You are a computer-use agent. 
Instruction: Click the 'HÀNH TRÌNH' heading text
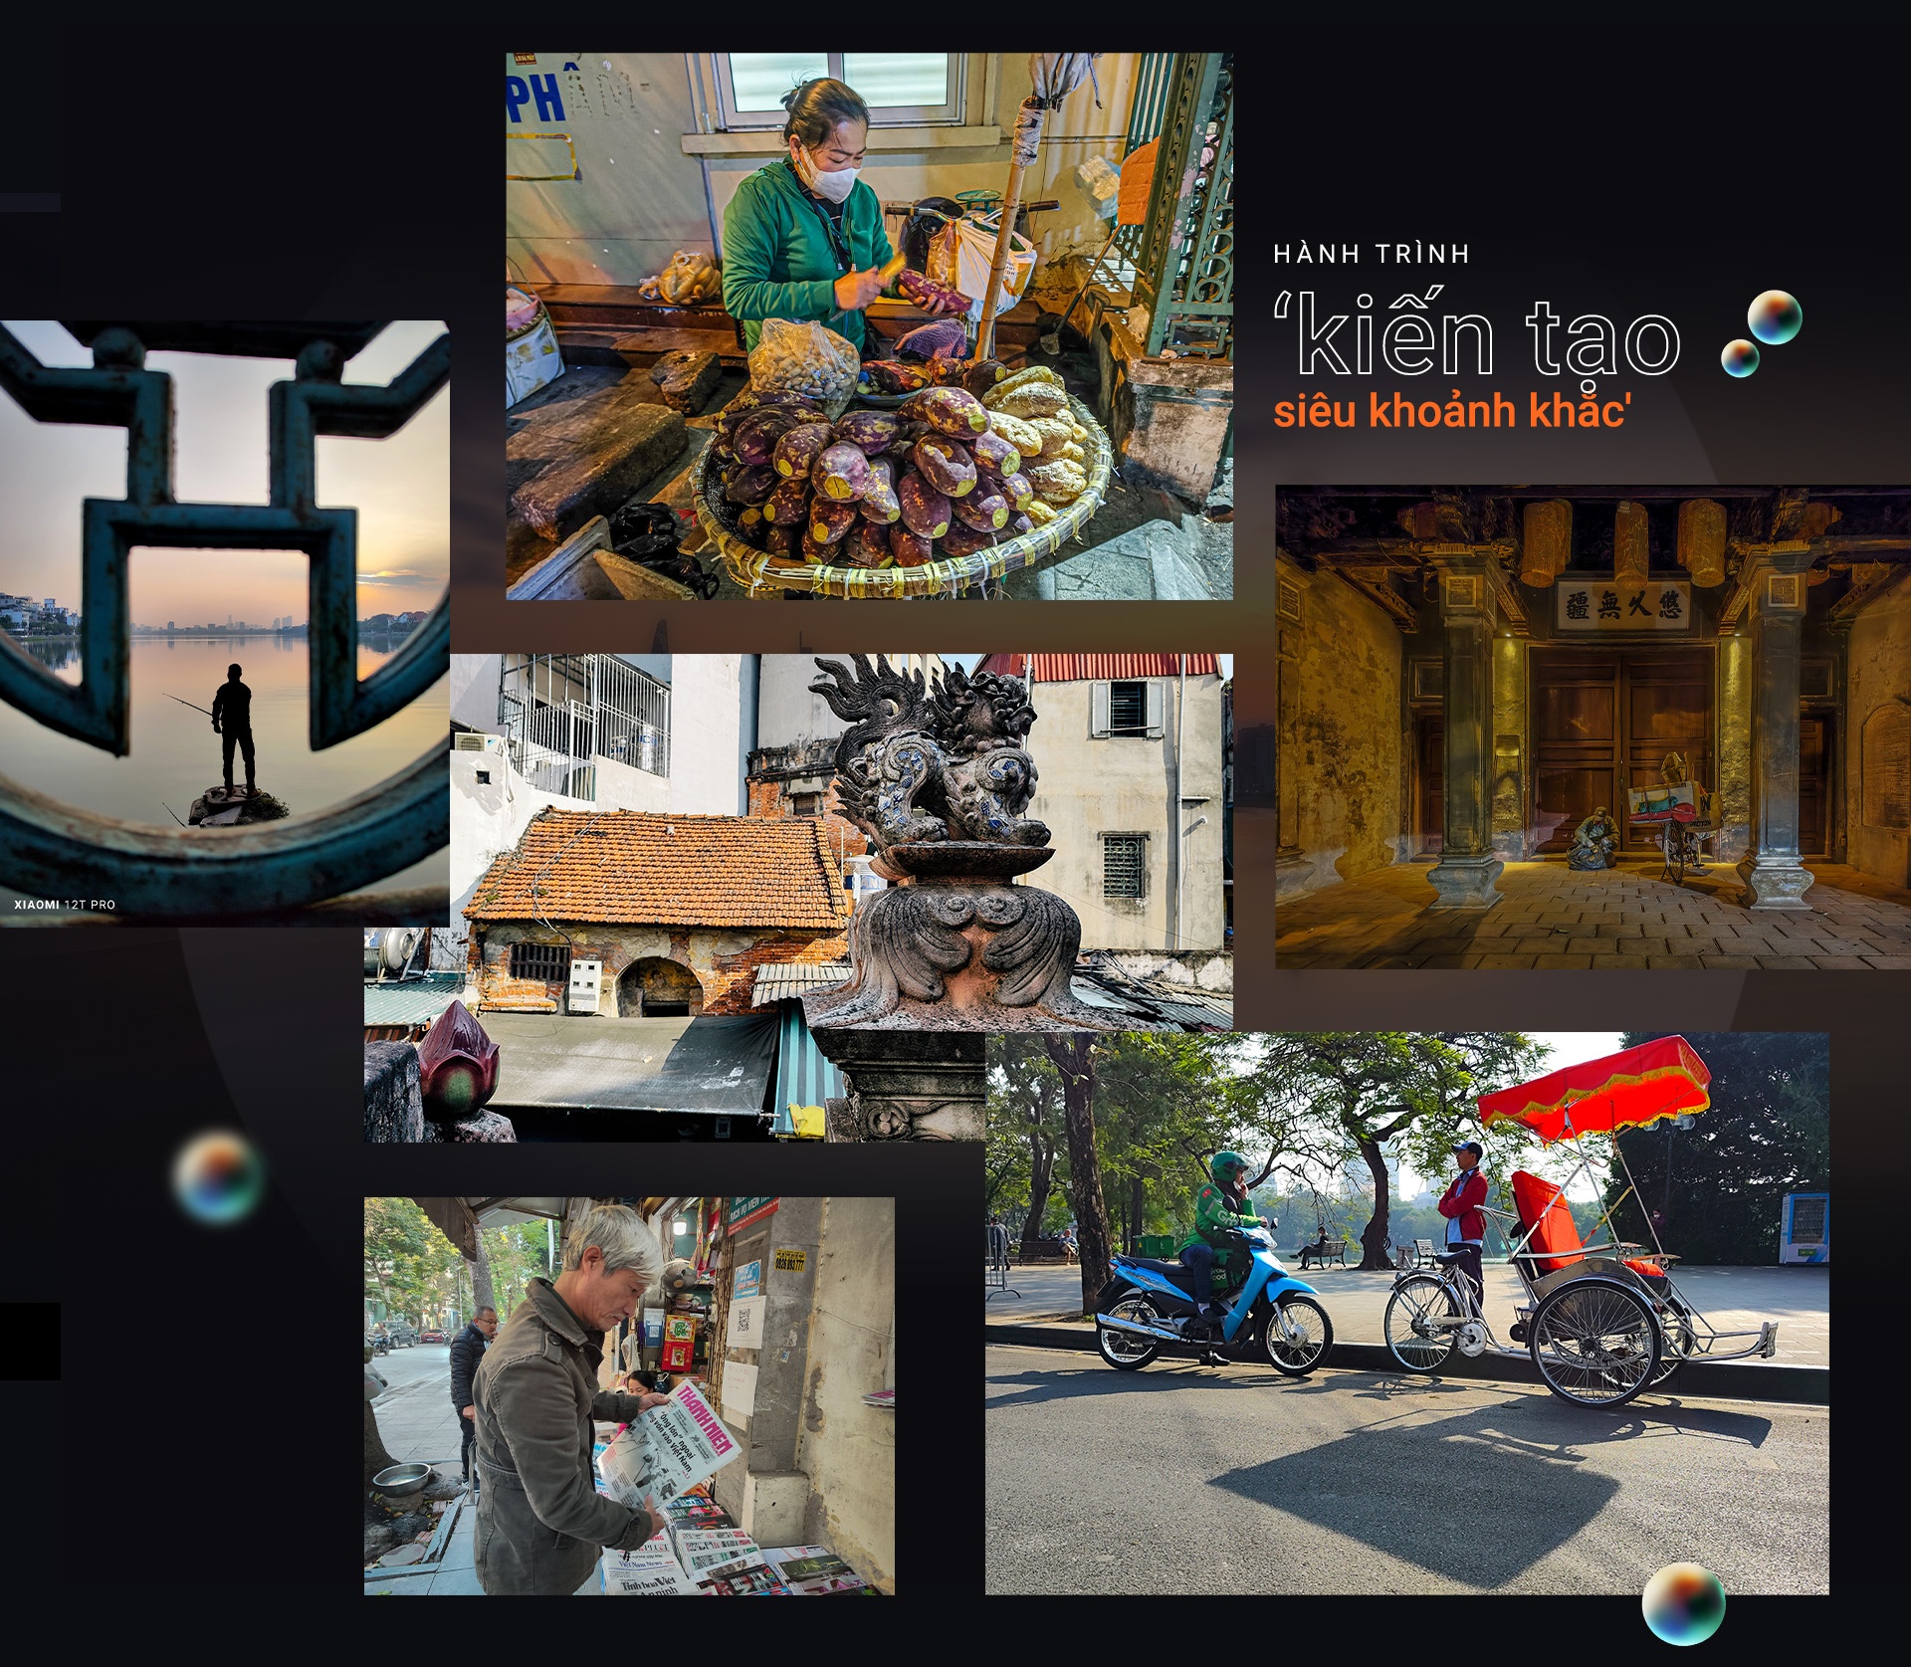[1372, 255]
